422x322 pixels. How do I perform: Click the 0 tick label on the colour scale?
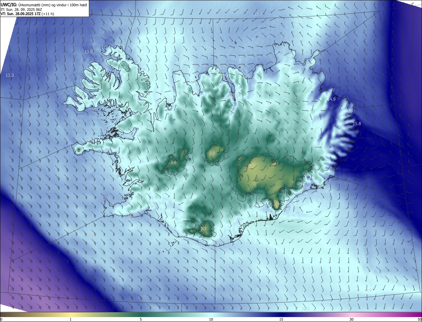pyautogui.click(x=1, y=319)
